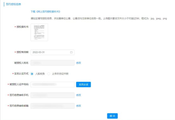Select the 人脸核身 radio option
Image resolution: width=175 pixels, height=120 pixels.
(32, 74)
